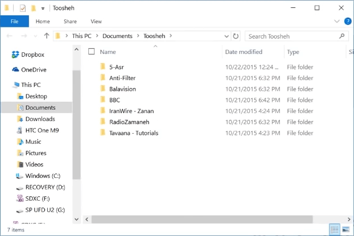Toggle the select all items checkbox
Image resolution: width=354 pixels, height=236 pixels.
tap(92, 52)
